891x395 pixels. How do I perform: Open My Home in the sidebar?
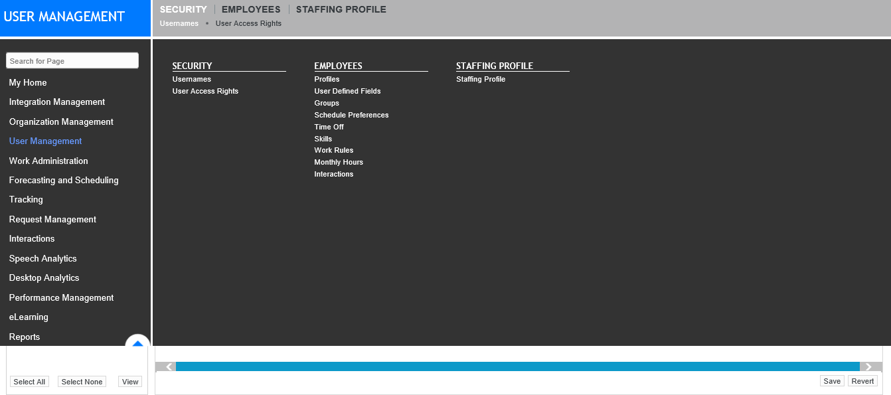[28, 82]
